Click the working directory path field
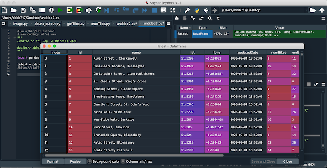 click(x=262, y=10)
